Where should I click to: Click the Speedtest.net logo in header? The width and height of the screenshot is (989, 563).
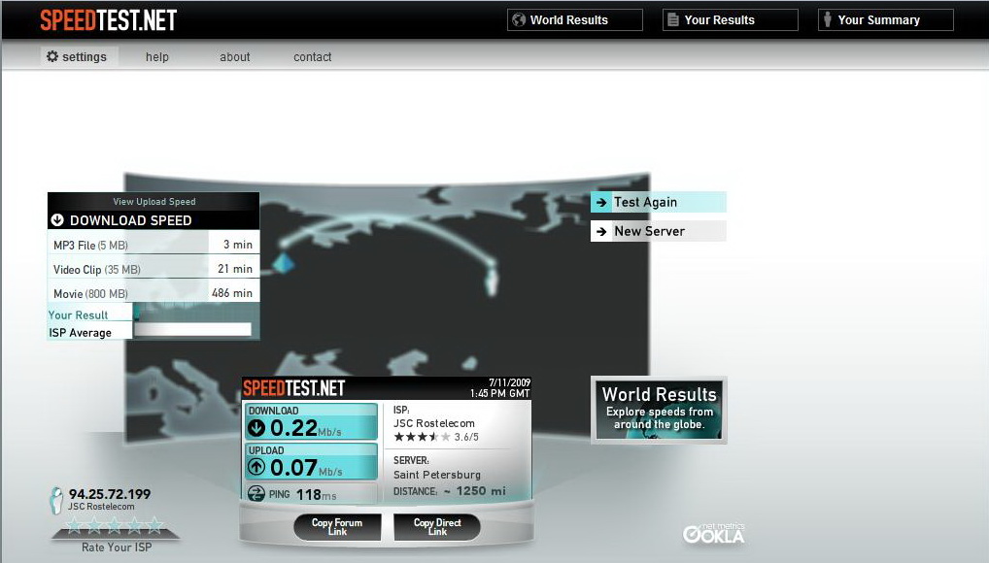[x=109, y=20]
